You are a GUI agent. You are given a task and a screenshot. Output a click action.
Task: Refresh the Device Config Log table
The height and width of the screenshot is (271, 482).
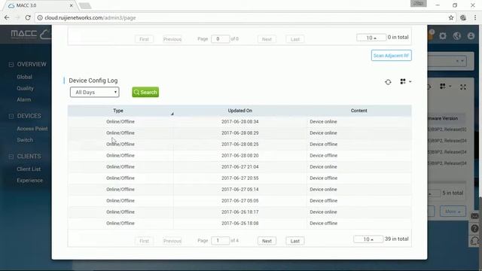388,82
